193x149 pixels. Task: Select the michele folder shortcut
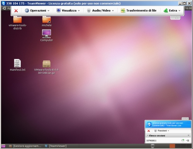coord(47,22)
